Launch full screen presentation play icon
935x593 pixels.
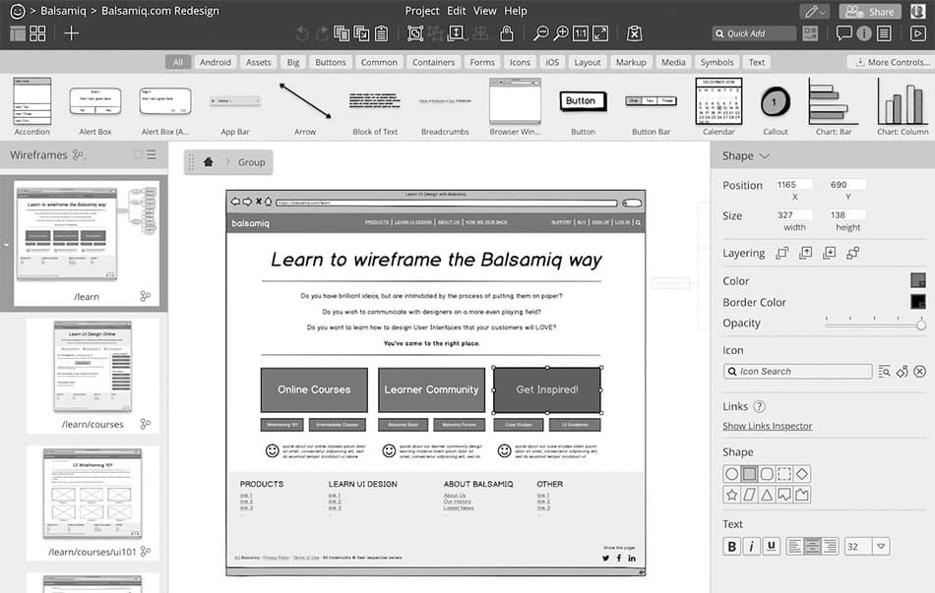click(x=917, y=33)
